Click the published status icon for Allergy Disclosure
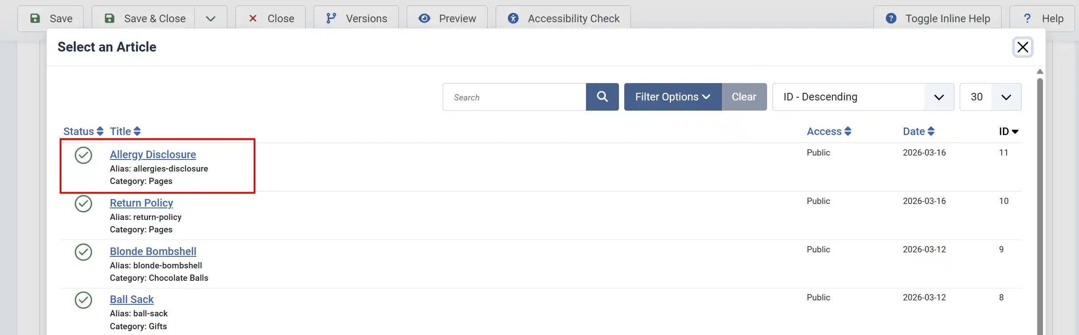 tap(83, 155)
